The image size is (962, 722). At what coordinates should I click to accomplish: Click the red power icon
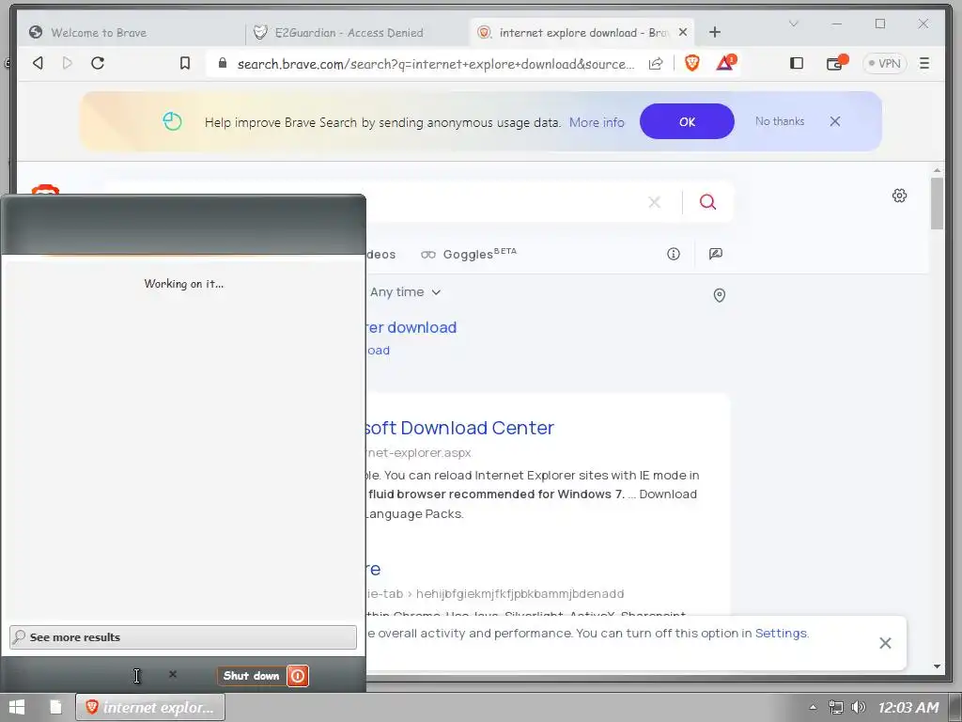coord(298,676)
